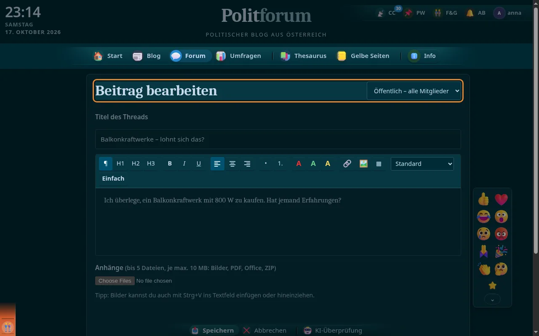539x336 pixels.
Task: Click the Speichern button
Action: coord(213,331)
